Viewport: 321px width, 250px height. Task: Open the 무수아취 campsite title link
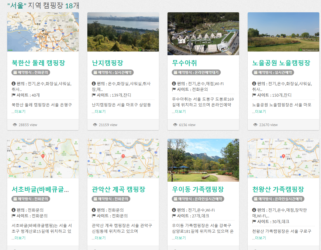pos(184,63)
